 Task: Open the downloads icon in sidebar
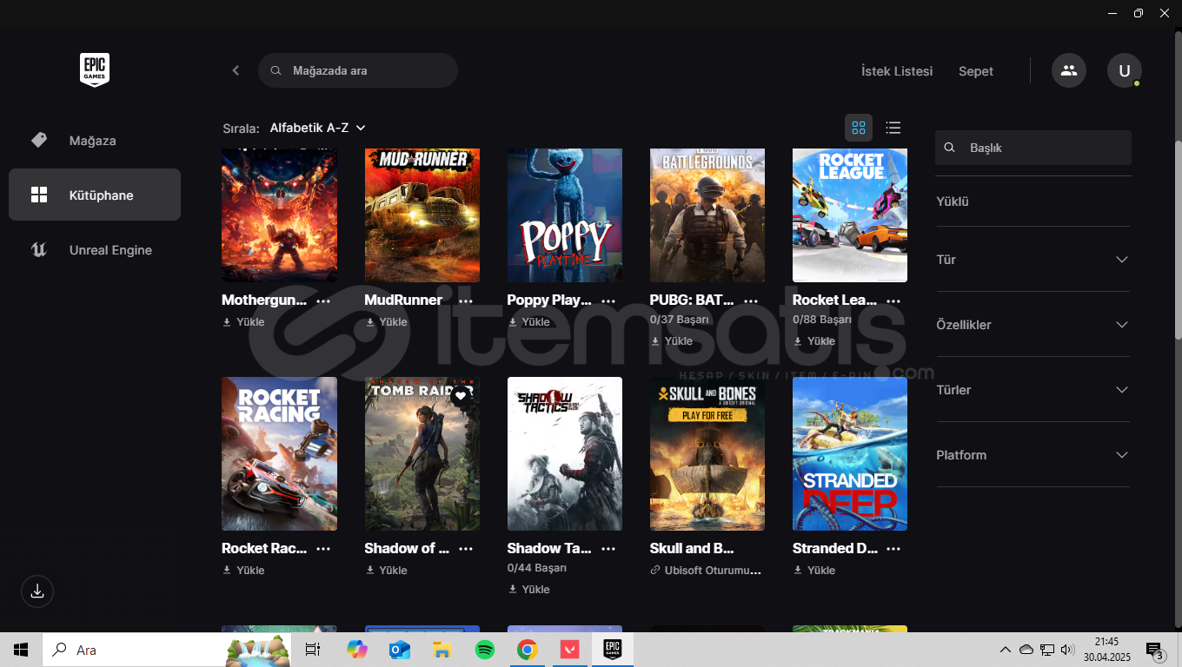[x=37, y=591]
